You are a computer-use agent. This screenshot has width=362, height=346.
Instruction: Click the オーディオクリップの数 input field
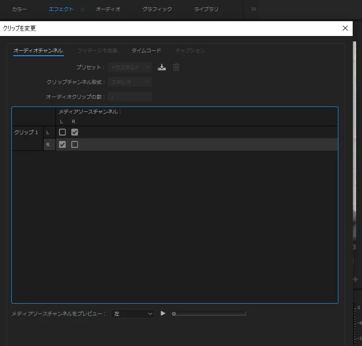(x=130, y=97)
